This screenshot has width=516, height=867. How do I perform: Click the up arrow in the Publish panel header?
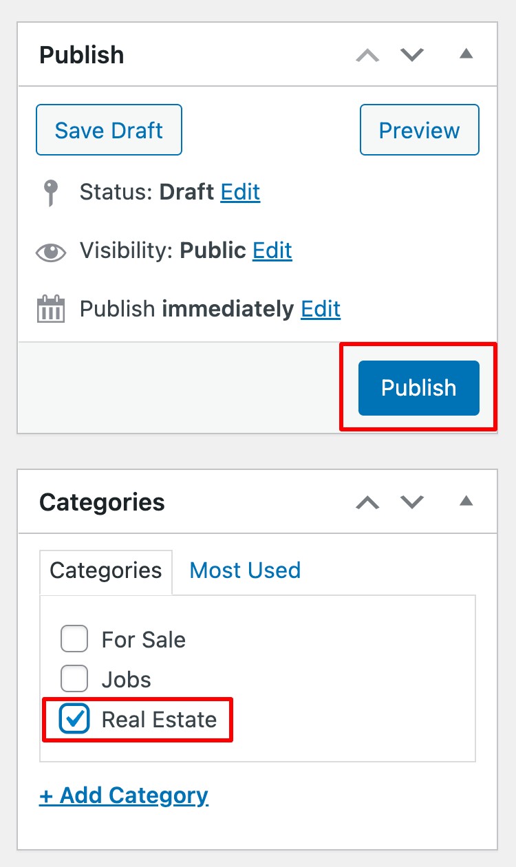367,55
